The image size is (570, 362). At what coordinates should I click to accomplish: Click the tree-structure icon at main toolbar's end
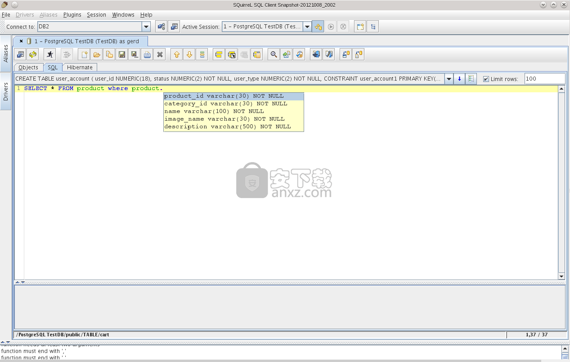[373, 27]
